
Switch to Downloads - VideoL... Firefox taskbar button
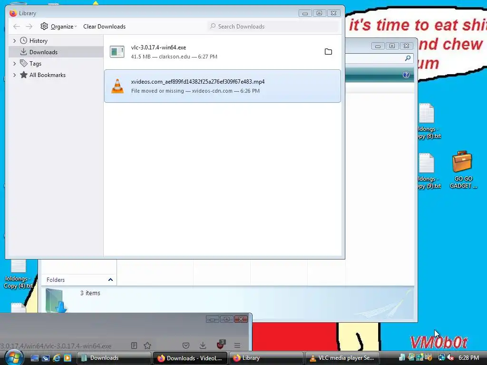(x=190, y=358)
